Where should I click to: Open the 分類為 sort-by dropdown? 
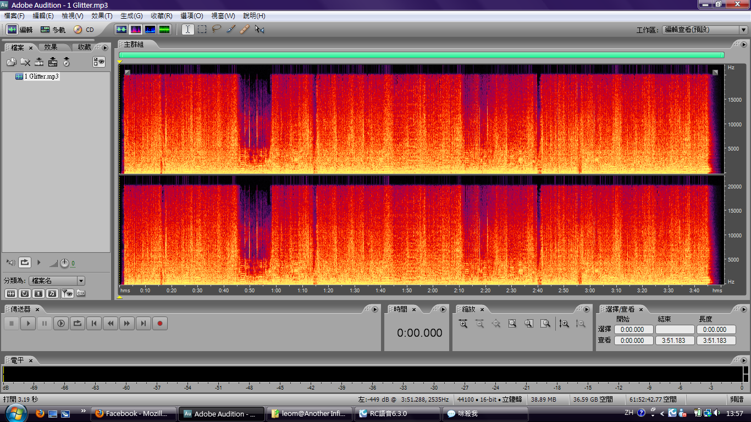click(x=58, y=281)
